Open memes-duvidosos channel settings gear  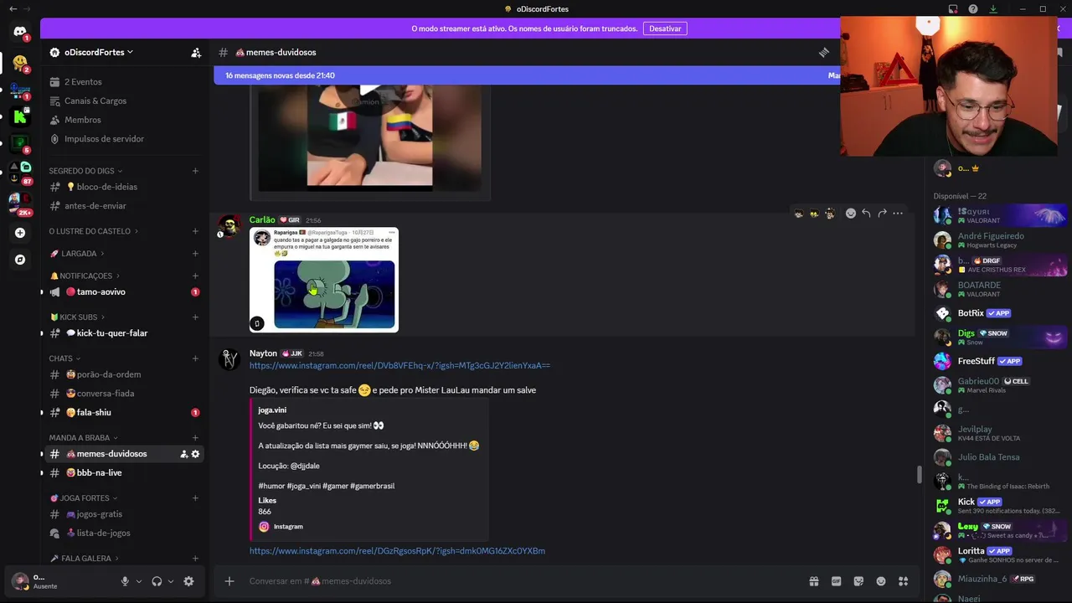(x=196, y=454)
